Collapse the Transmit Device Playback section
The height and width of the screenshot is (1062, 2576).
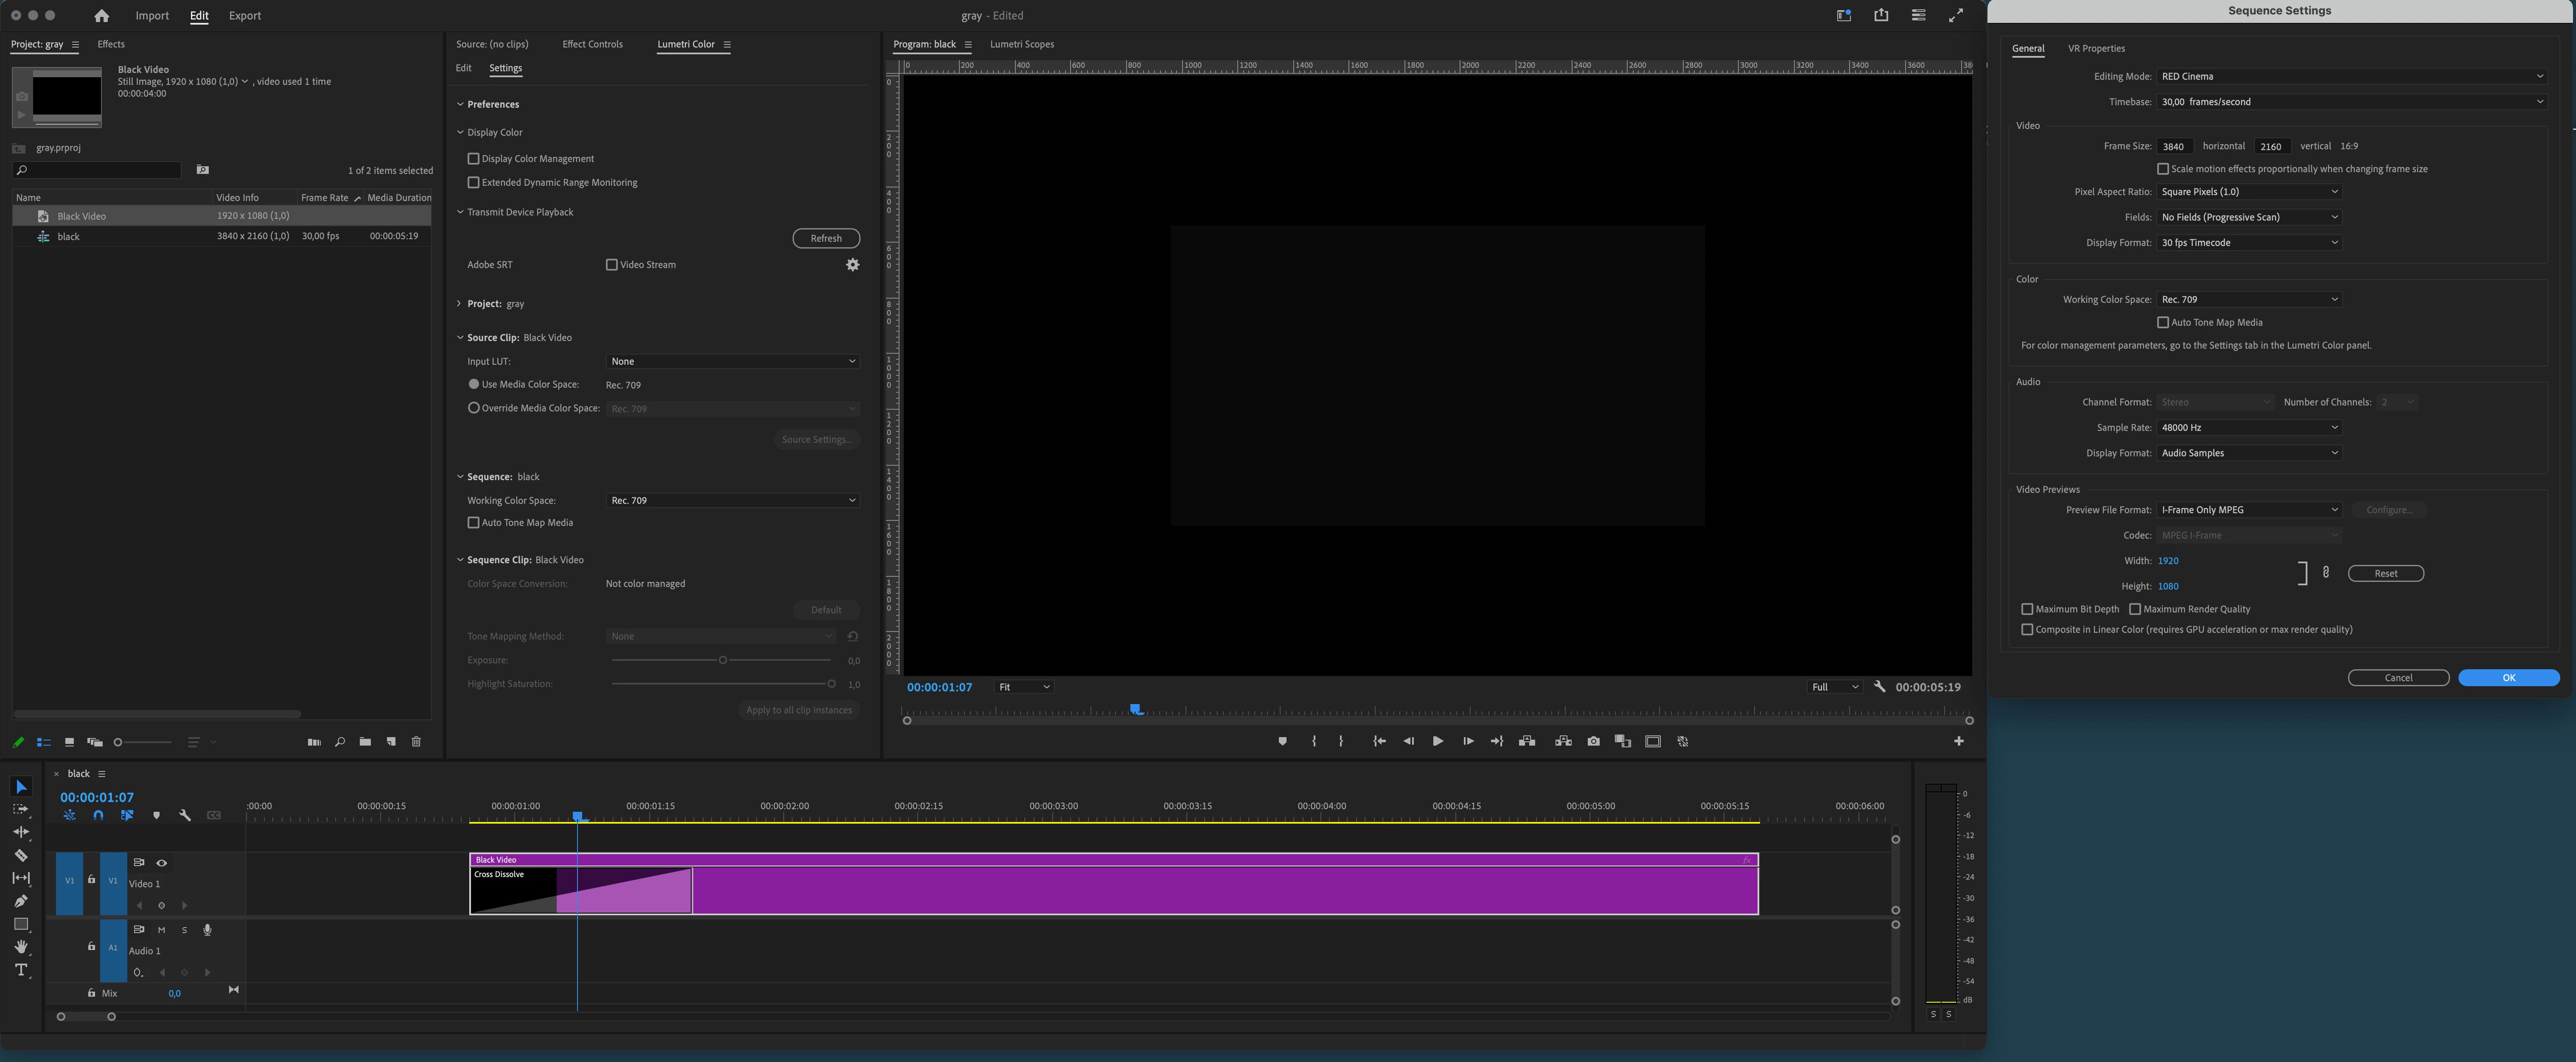[x=460, y=212]
